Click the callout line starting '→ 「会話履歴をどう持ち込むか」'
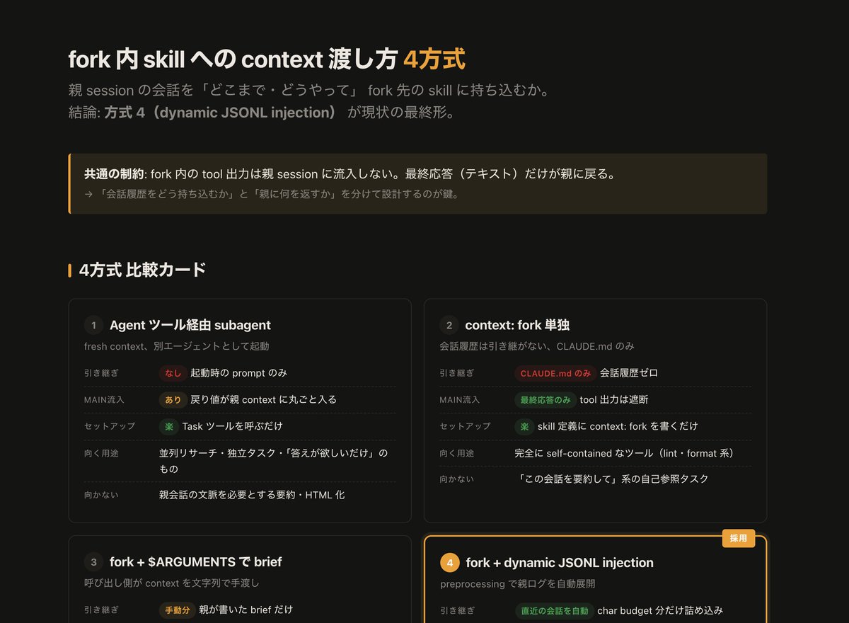Image resolution: width=849 pixels, height=623 pixels. coord(272,194)
